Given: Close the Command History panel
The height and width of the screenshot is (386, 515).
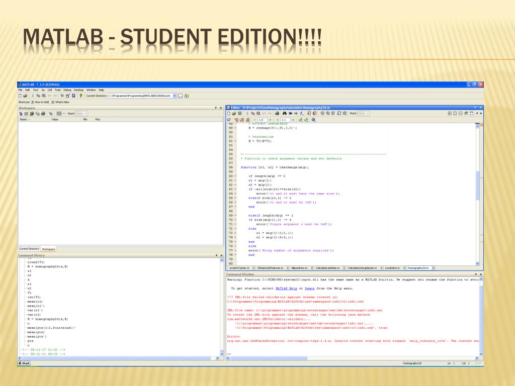Looking at the screenshot, I should [x=221, y=255].
